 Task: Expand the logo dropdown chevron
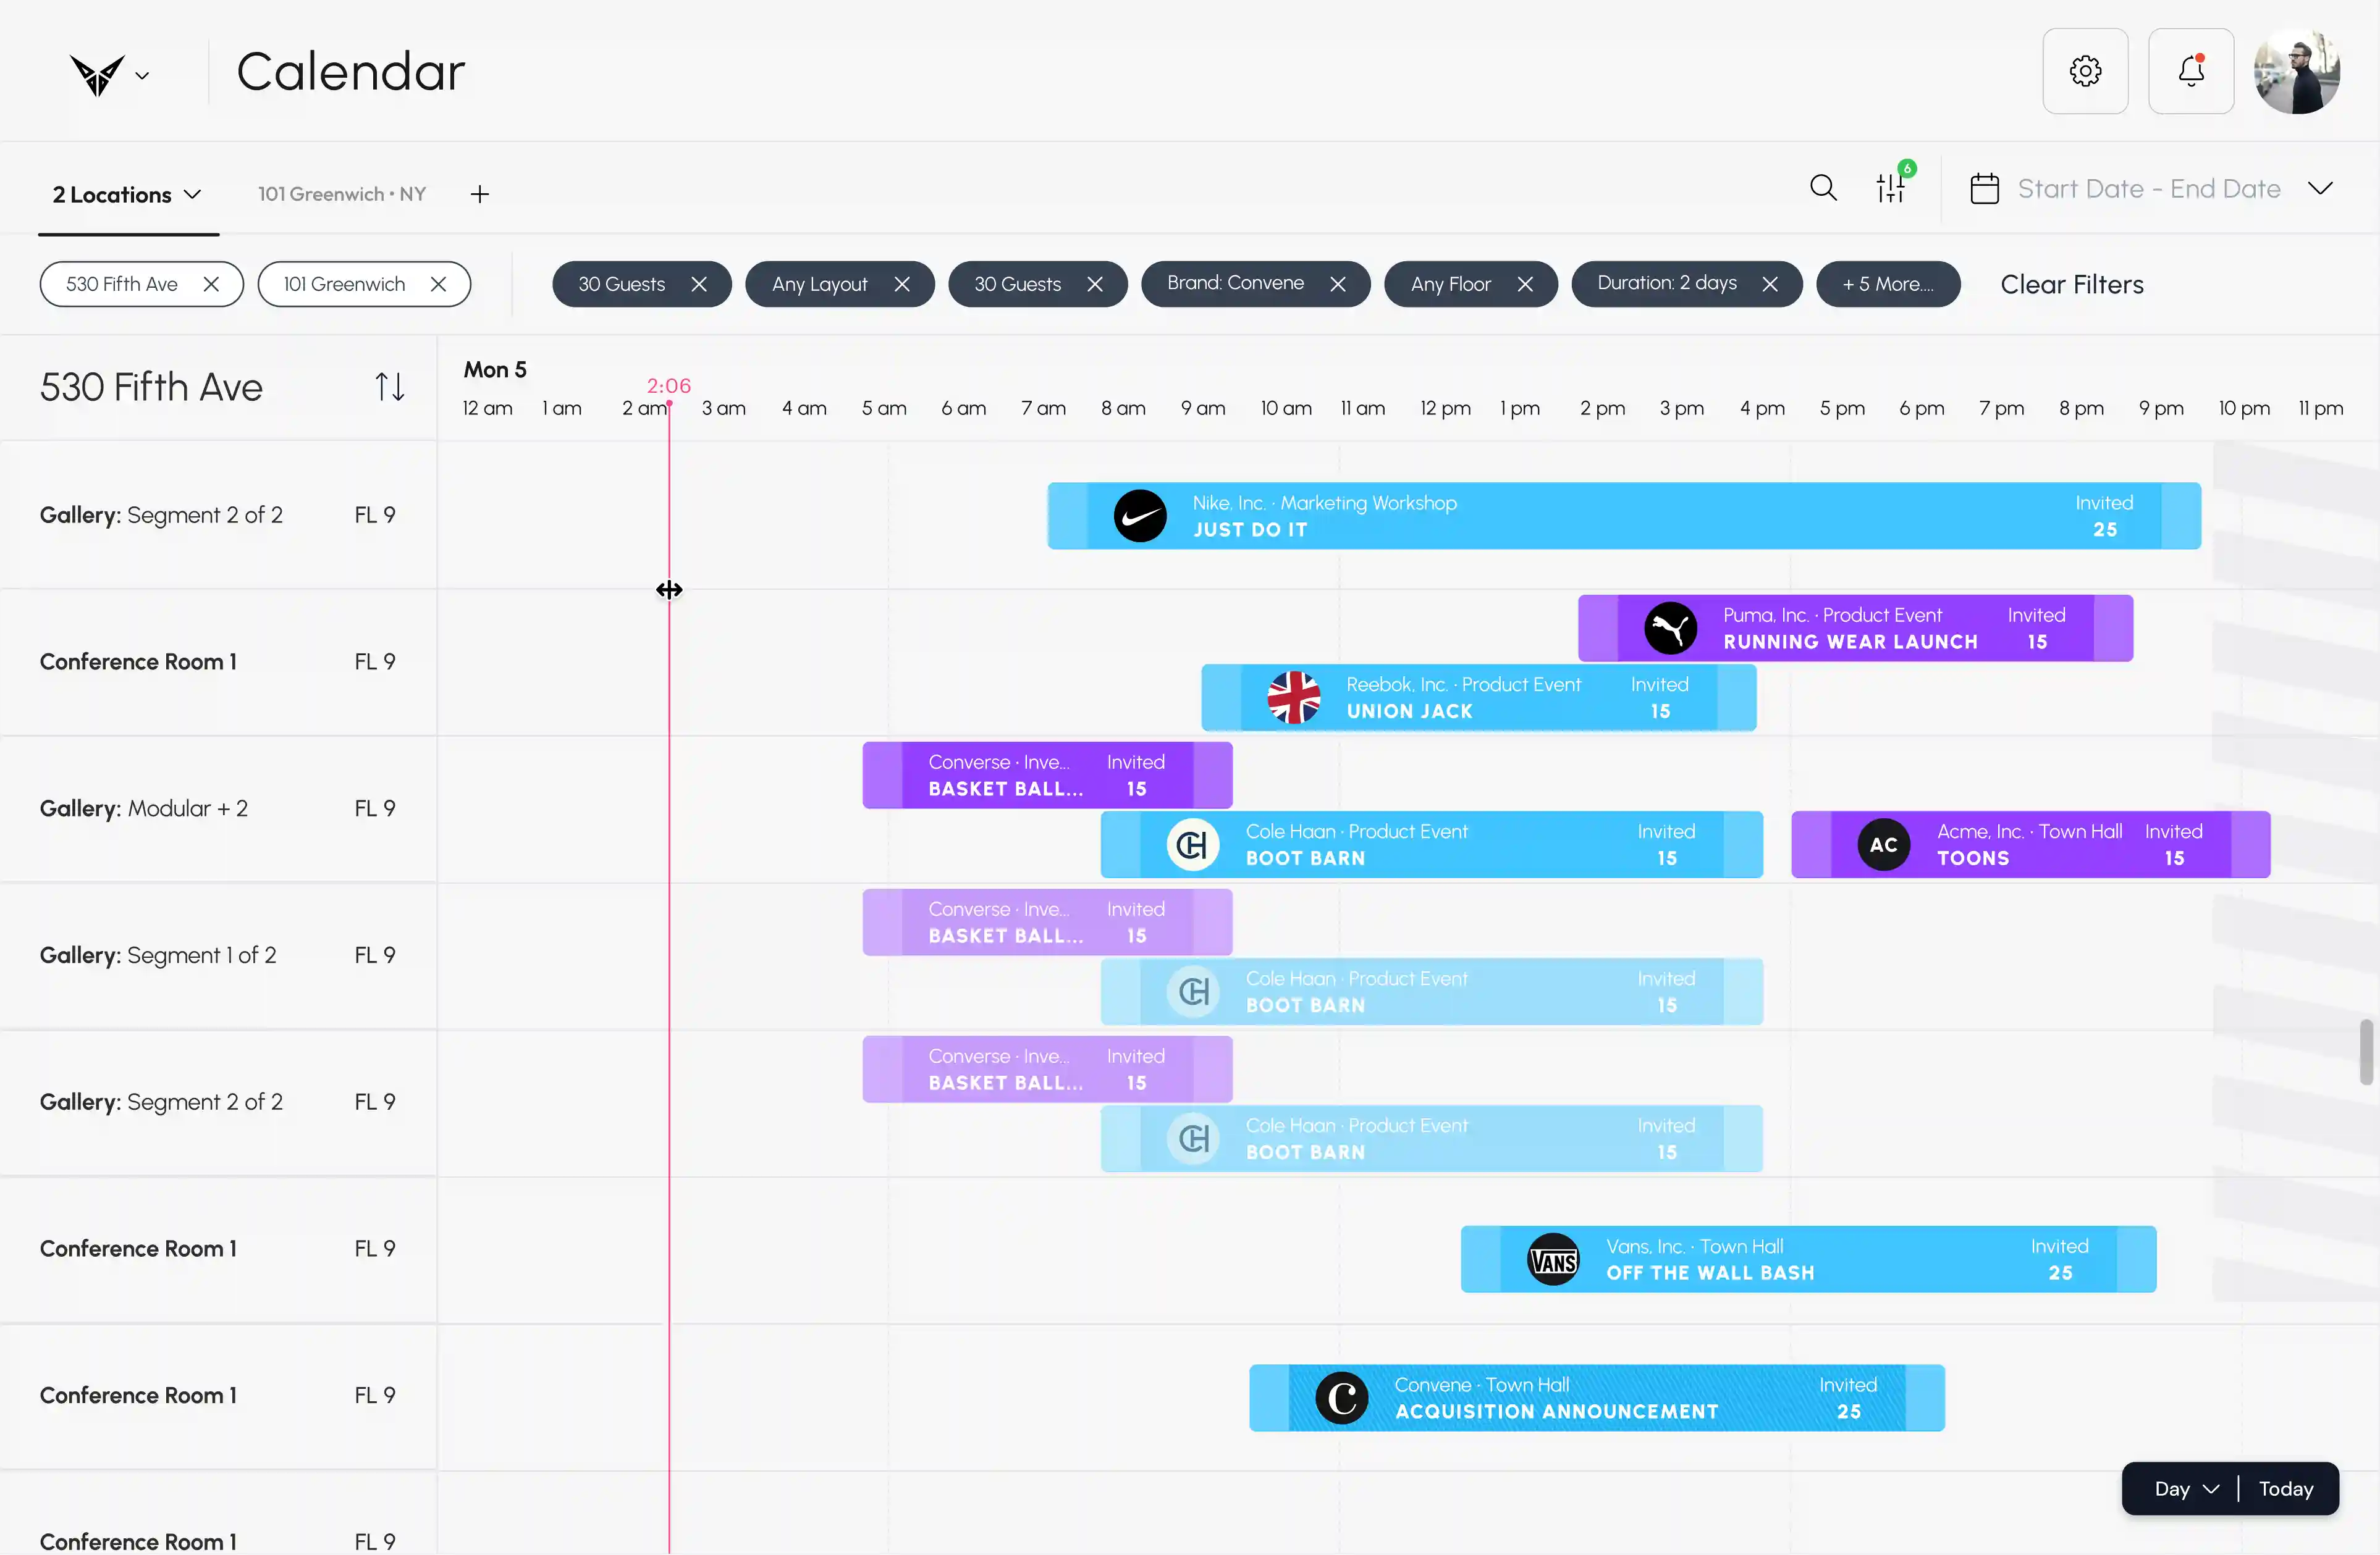[142, 75]
